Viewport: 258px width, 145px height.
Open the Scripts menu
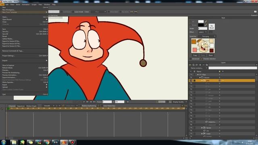point(34,4)
